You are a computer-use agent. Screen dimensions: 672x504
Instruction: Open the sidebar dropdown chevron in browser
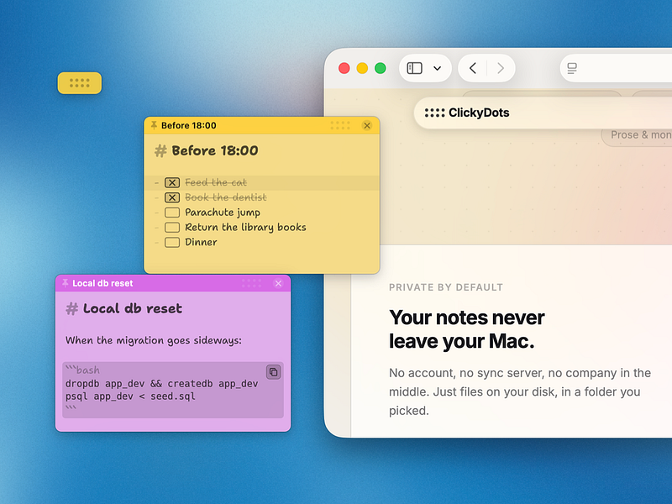point(437,68)
